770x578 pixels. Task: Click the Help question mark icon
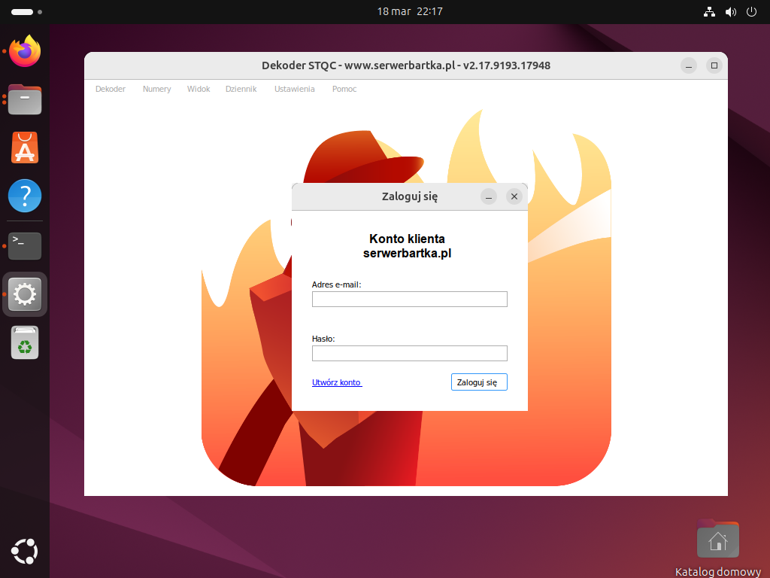(25, 196)
